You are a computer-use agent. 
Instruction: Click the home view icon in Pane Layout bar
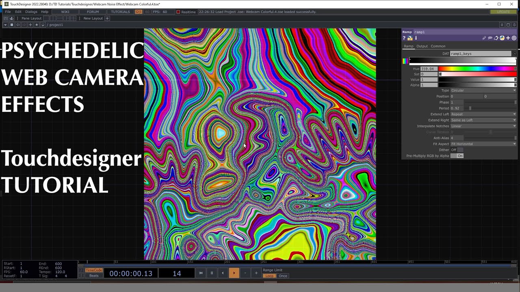tap(6, 18)
